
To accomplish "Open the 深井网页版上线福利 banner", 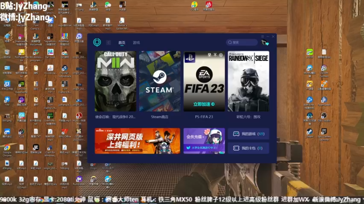I will point(137,141).
